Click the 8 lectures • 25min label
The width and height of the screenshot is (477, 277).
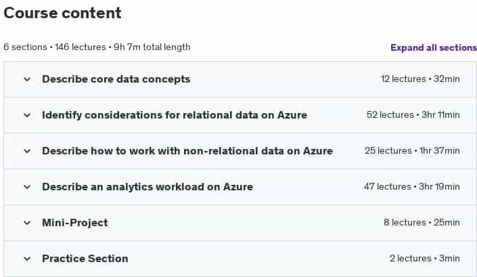coord(422,223)
